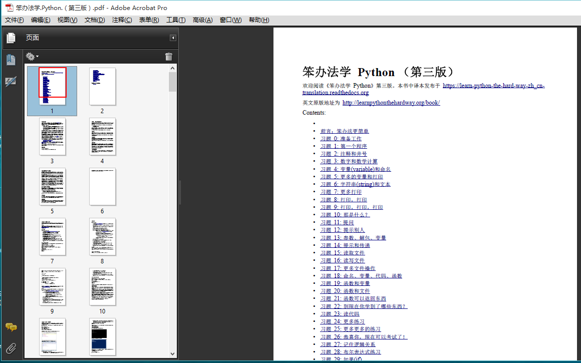Click thumbnail panel scroll down arrow
This screenshot has height=363, width=581.
coord(172,354)
